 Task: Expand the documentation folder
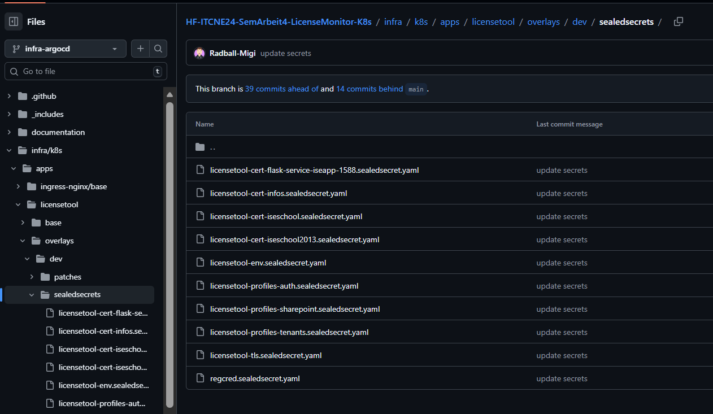click(8, 132)
